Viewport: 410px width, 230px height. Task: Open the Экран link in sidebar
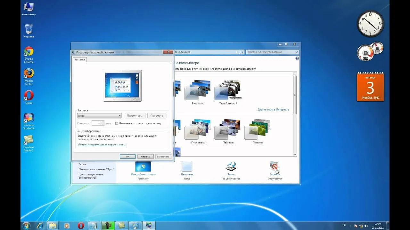pos(82,164)
